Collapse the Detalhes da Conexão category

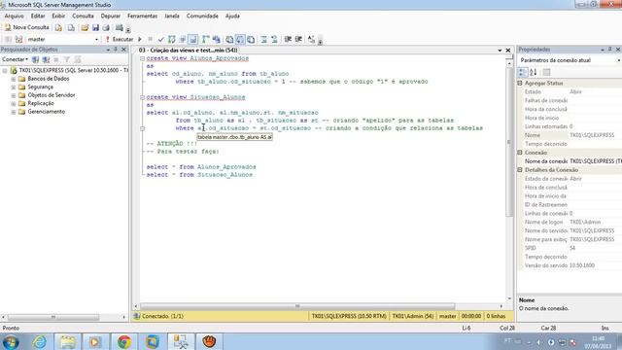point(520,170)
